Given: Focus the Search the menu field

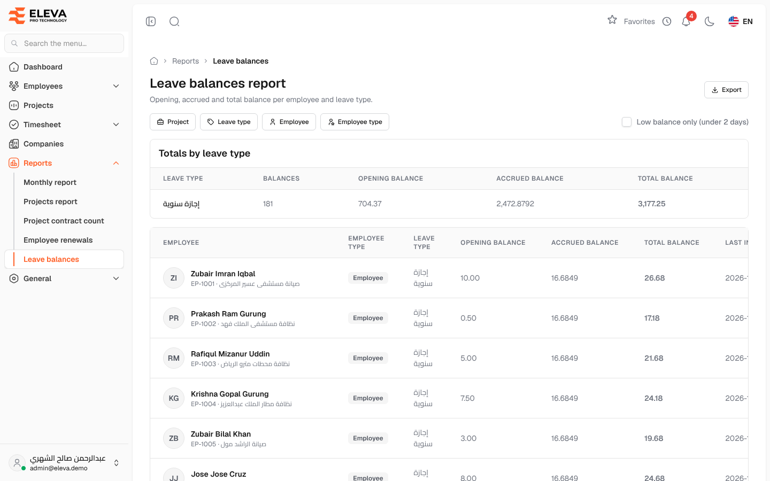Looking at the screenshot, I should click(x=64, y=43).
